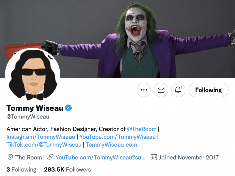
Task: Visit the YouTube.com/TommyWiseau bio link
Action: (117, 137)
